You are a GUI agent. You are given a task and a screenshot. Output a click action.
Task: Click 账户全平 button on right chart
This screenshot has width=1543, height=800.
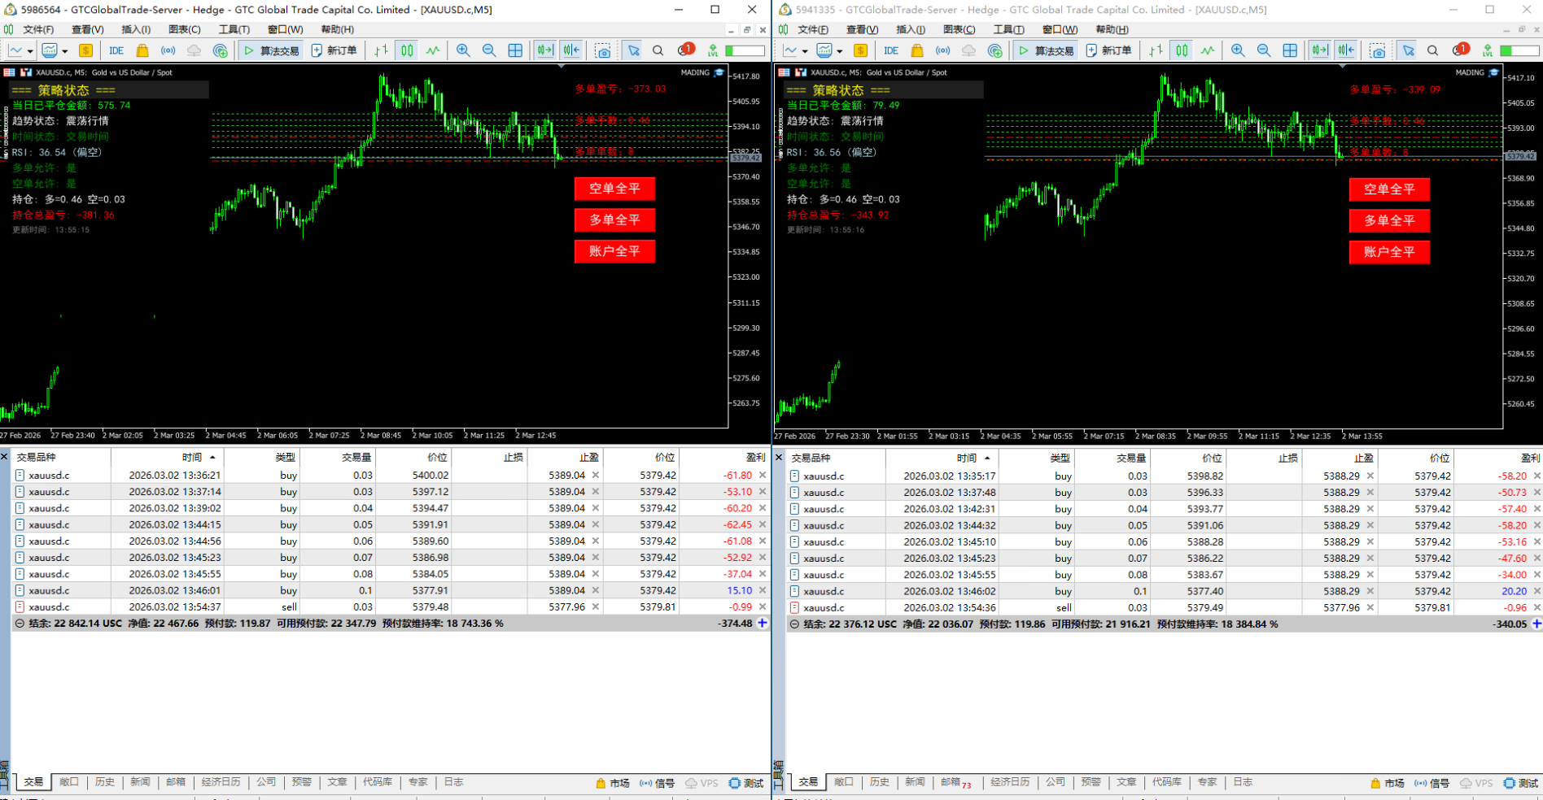click(1389, 252)
